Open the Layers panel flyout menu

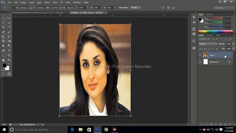234,35
